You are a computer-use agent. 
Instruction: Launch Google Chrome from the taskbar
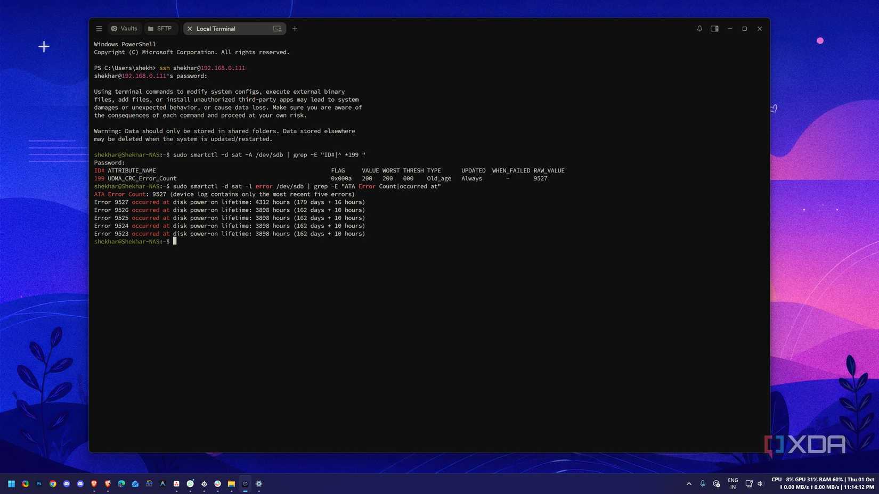point(53,484)
